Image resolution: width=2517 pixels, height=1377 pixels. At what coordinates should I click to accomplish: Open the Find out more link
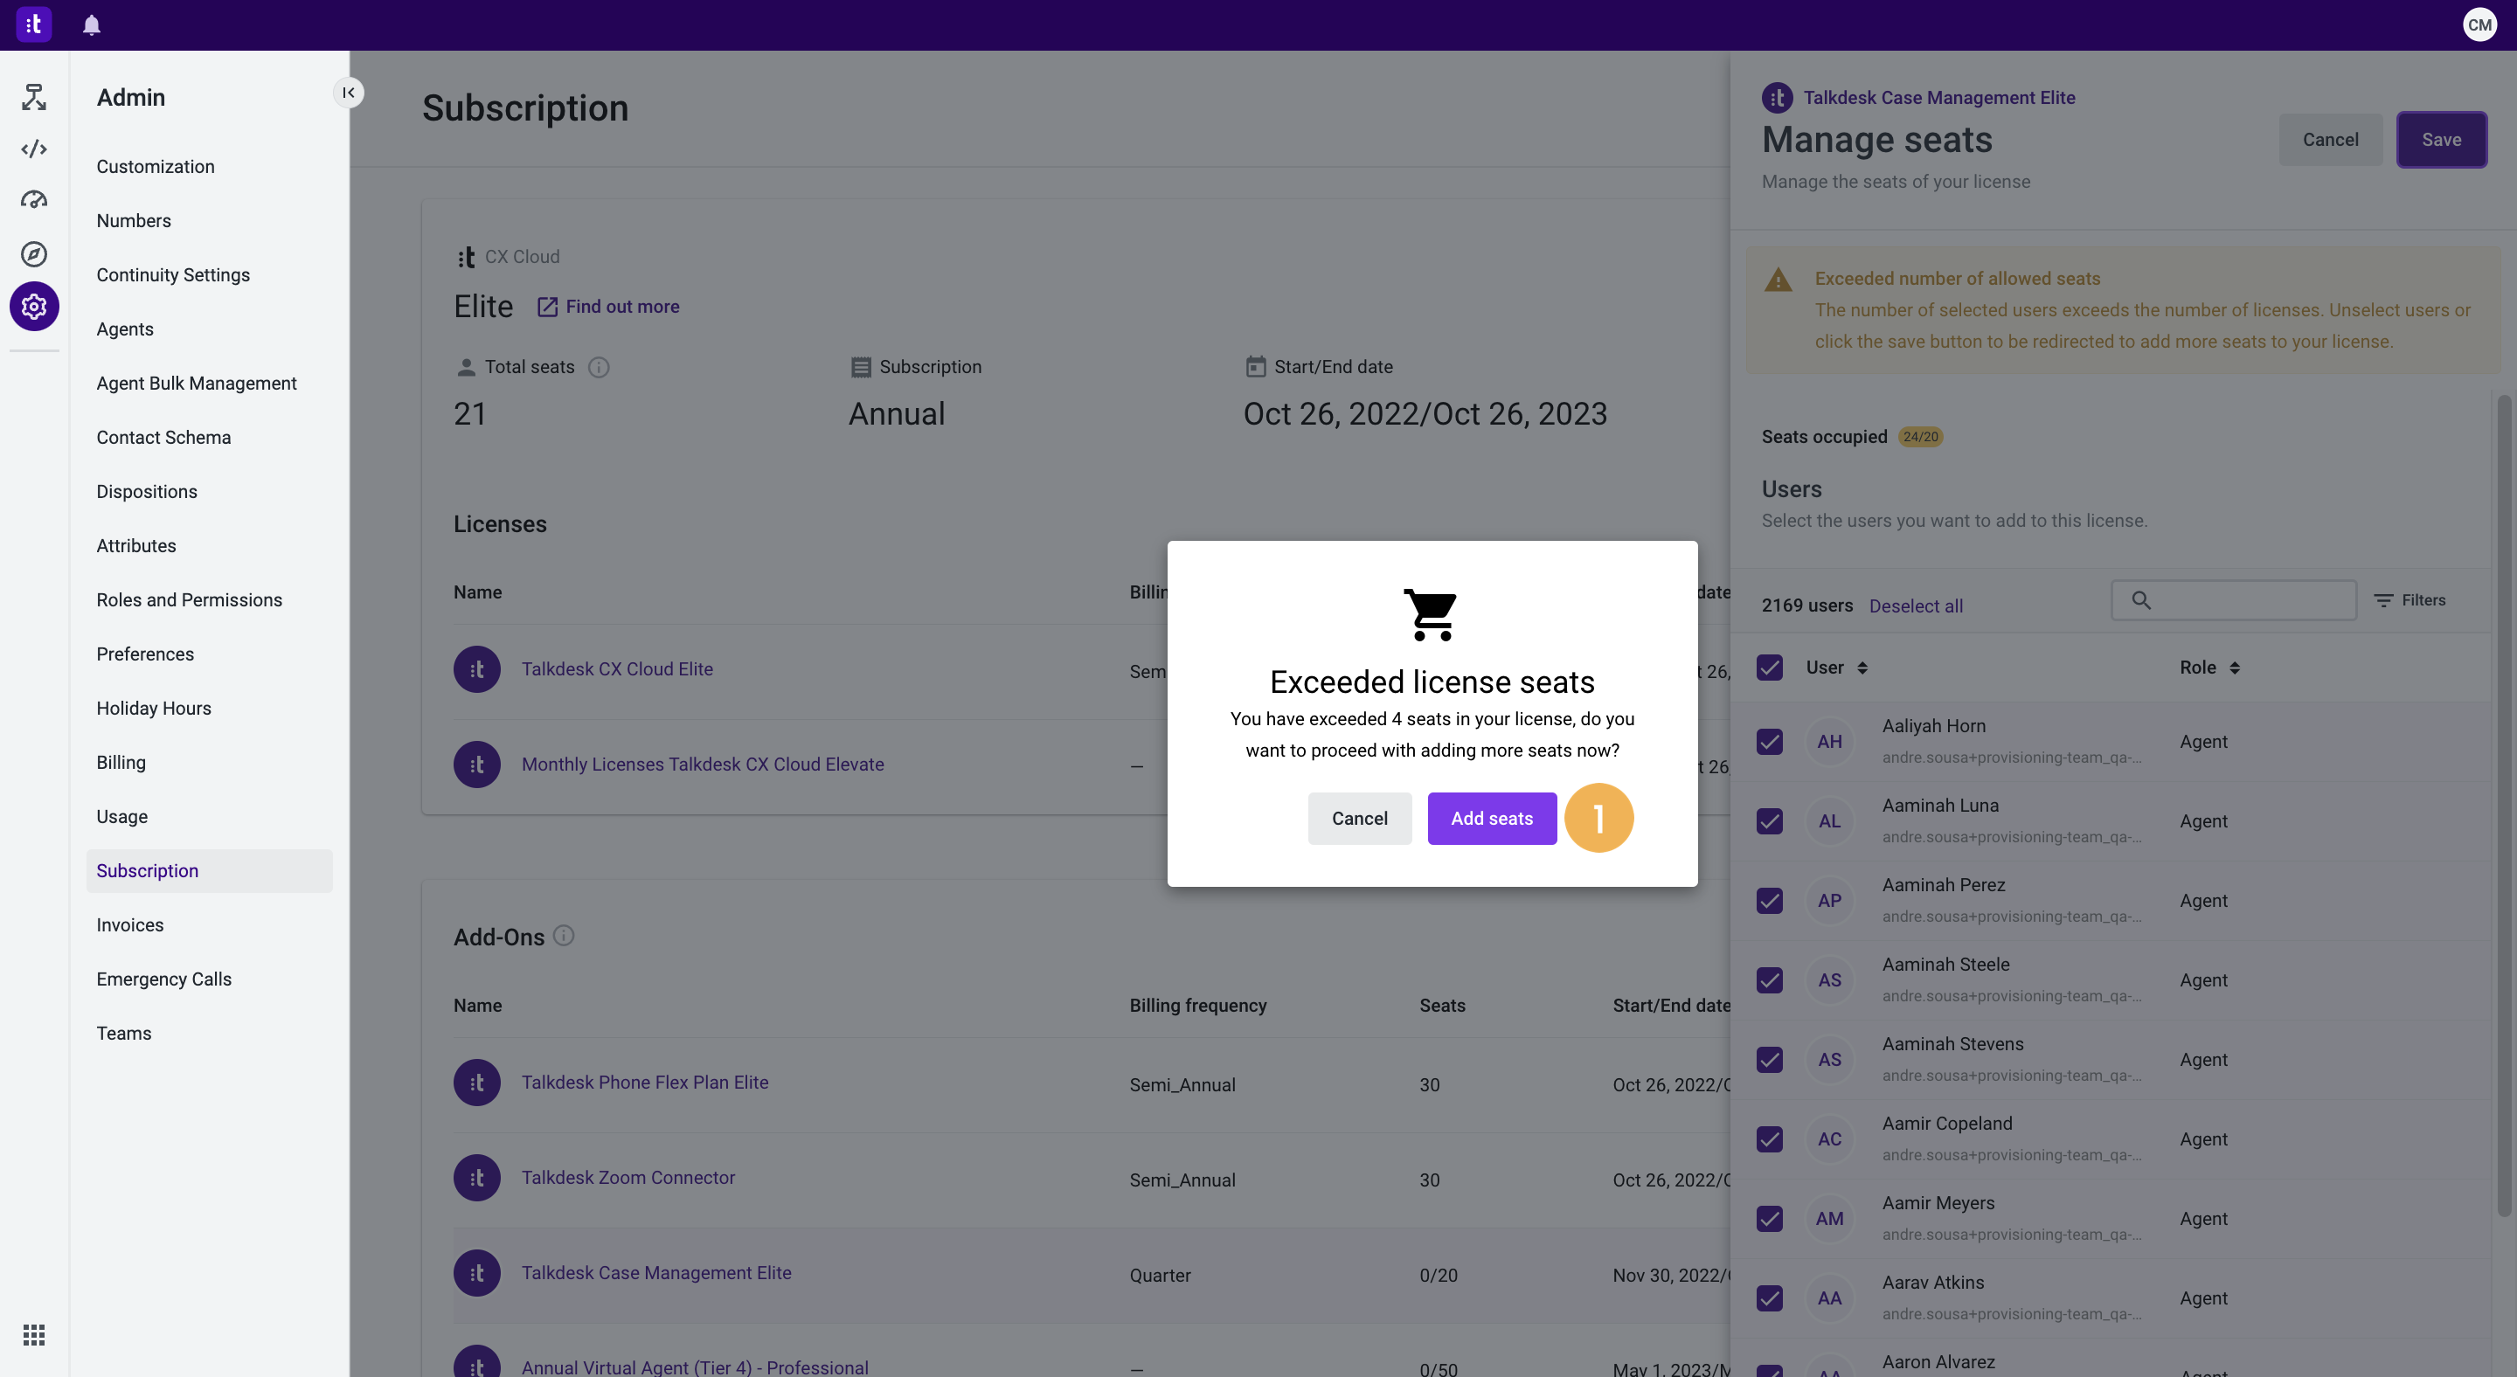609,307
